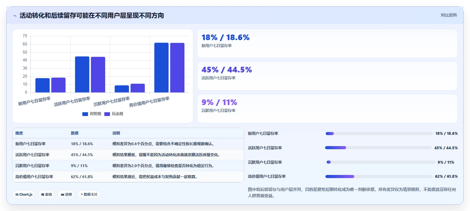
Task: Click the 玩法组 bar for 活跃用户七日留存率
Action: pos(98,75)
